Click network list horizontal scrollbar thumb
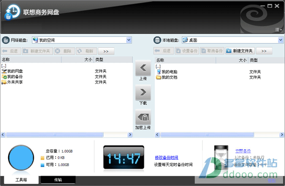The width and height of the screenshot is (285, 186). coord(55,134)
